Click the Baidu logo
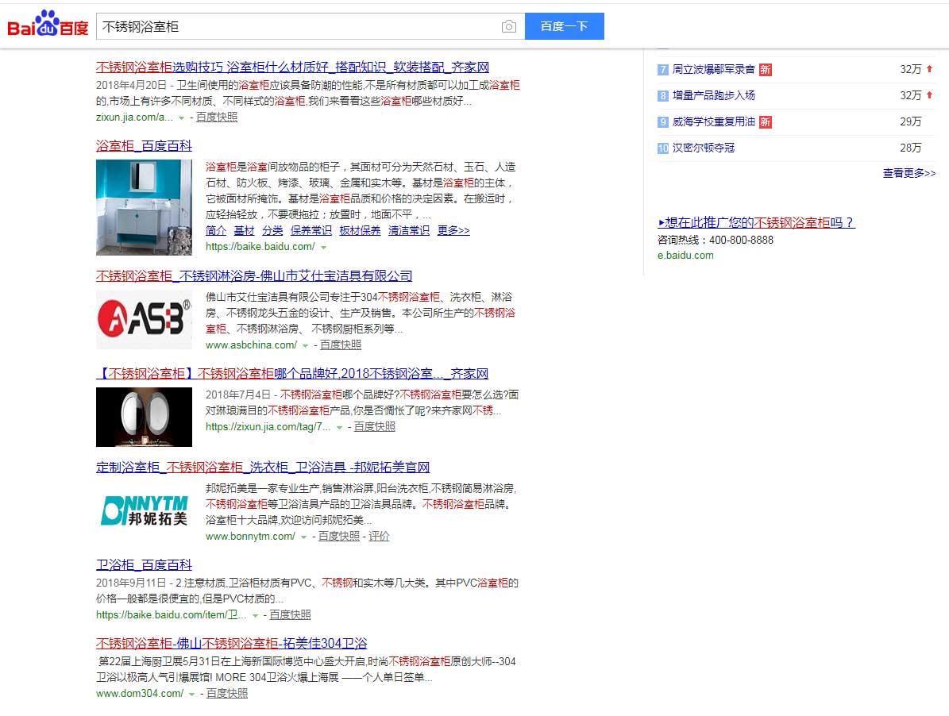 coord(46,23)
